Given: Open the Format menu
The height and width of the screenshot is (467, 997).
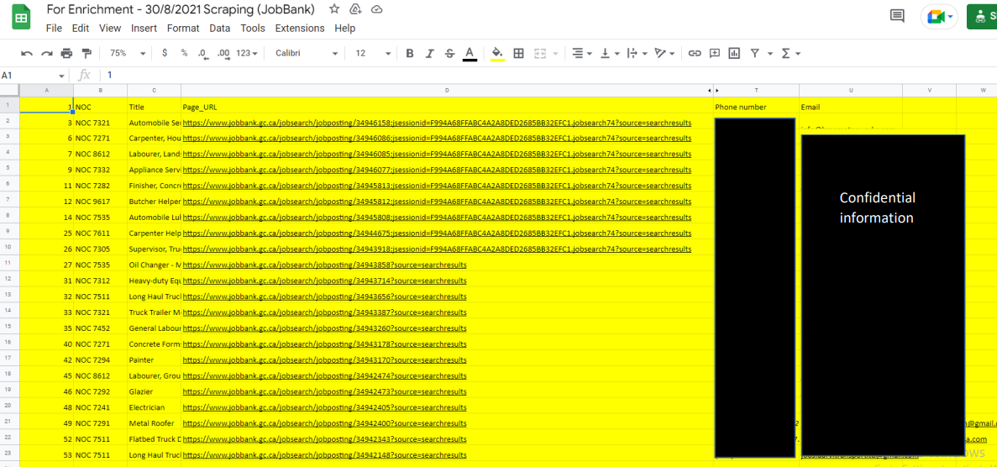Looking at the screenshot, I should click(183, 28).
